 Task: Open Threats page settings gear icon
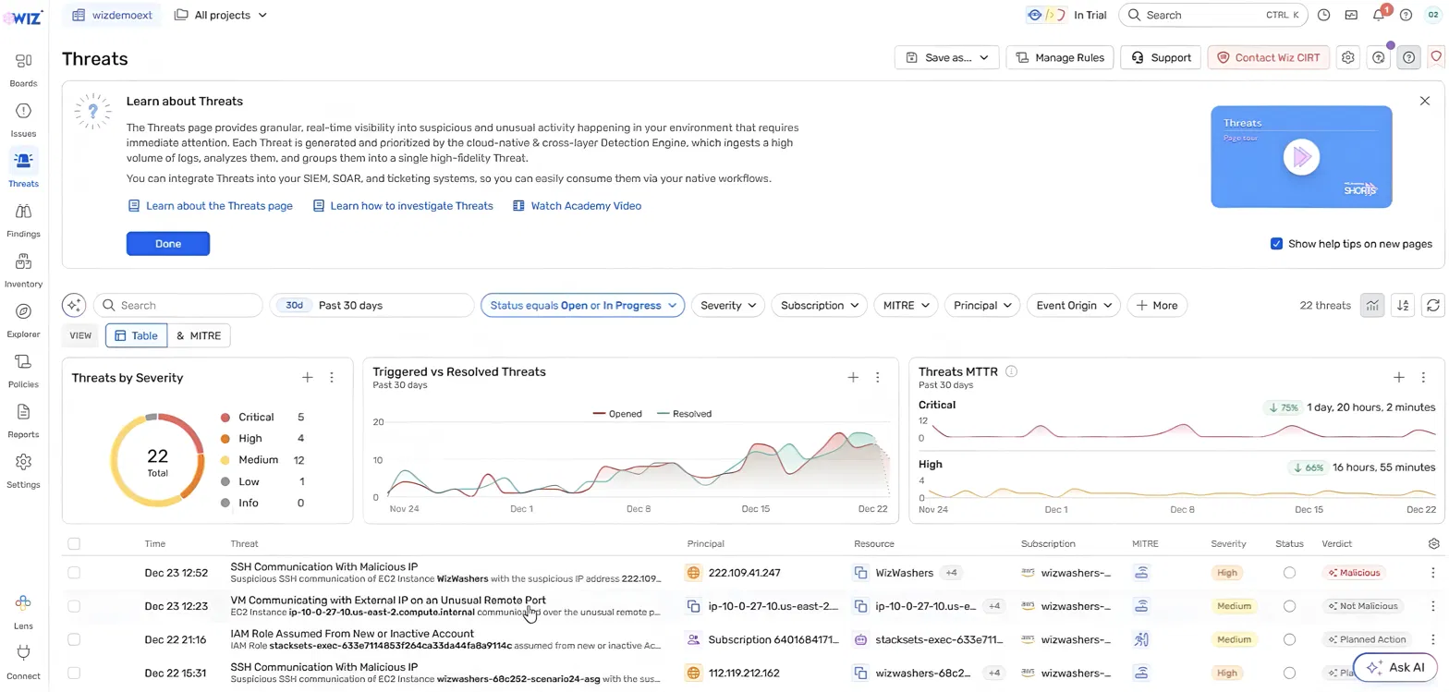1347,57
